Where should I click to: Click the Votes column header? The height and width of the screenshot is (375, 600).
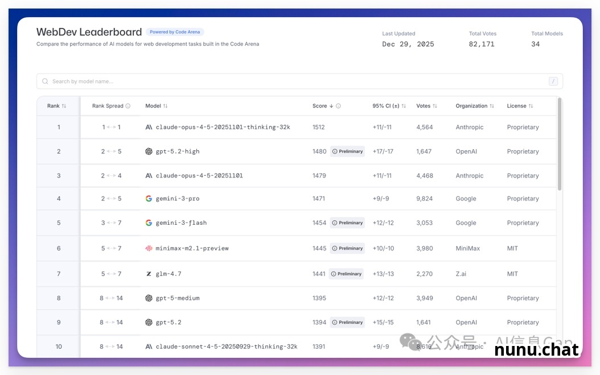[x=423, y=106]
